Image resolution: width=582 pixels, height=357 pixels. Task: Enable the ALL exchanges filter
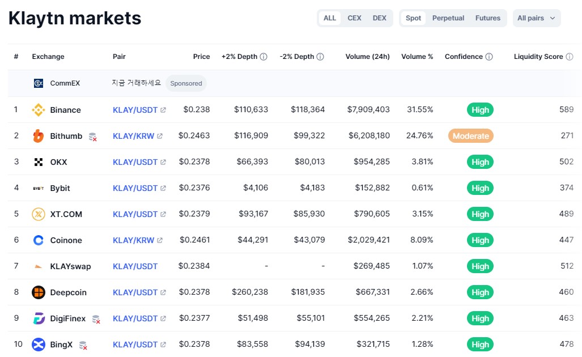pyautogui.click(x=329, y=18)
